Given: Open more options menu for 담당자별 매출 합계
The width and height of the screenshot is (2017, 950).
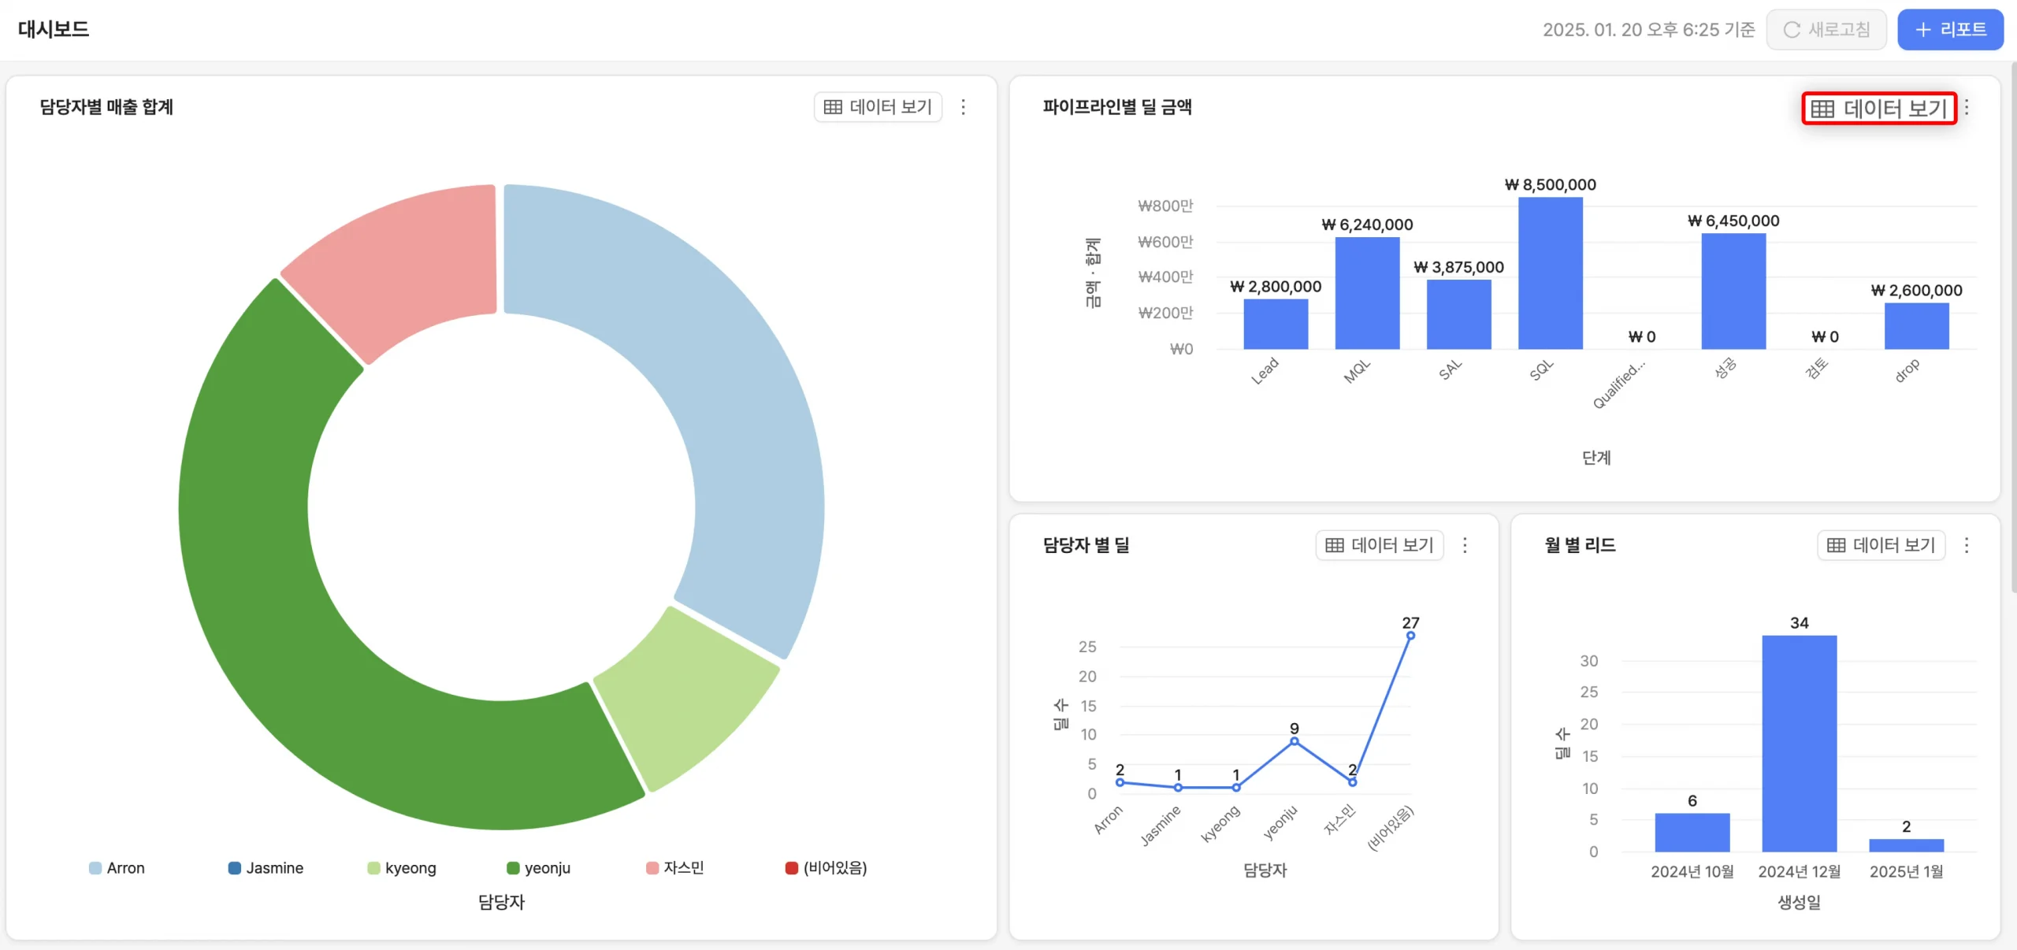Looking at the screenshot, I should click(x=963, y=107).
